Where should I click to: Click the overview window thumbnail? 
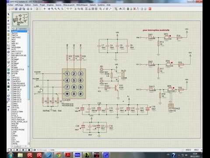pyautogui.click(x=21, y=19)
